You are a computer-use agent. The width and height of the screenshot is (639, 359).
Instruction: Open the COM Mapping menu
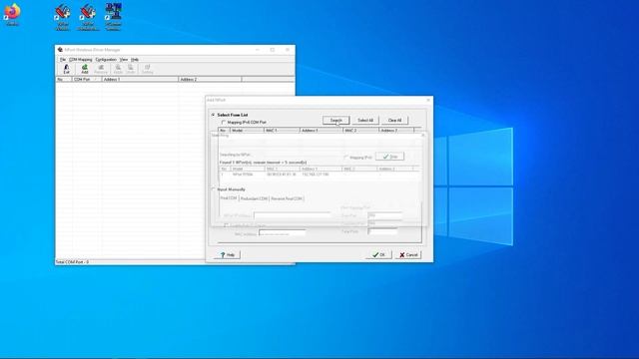tap(80, 60)
